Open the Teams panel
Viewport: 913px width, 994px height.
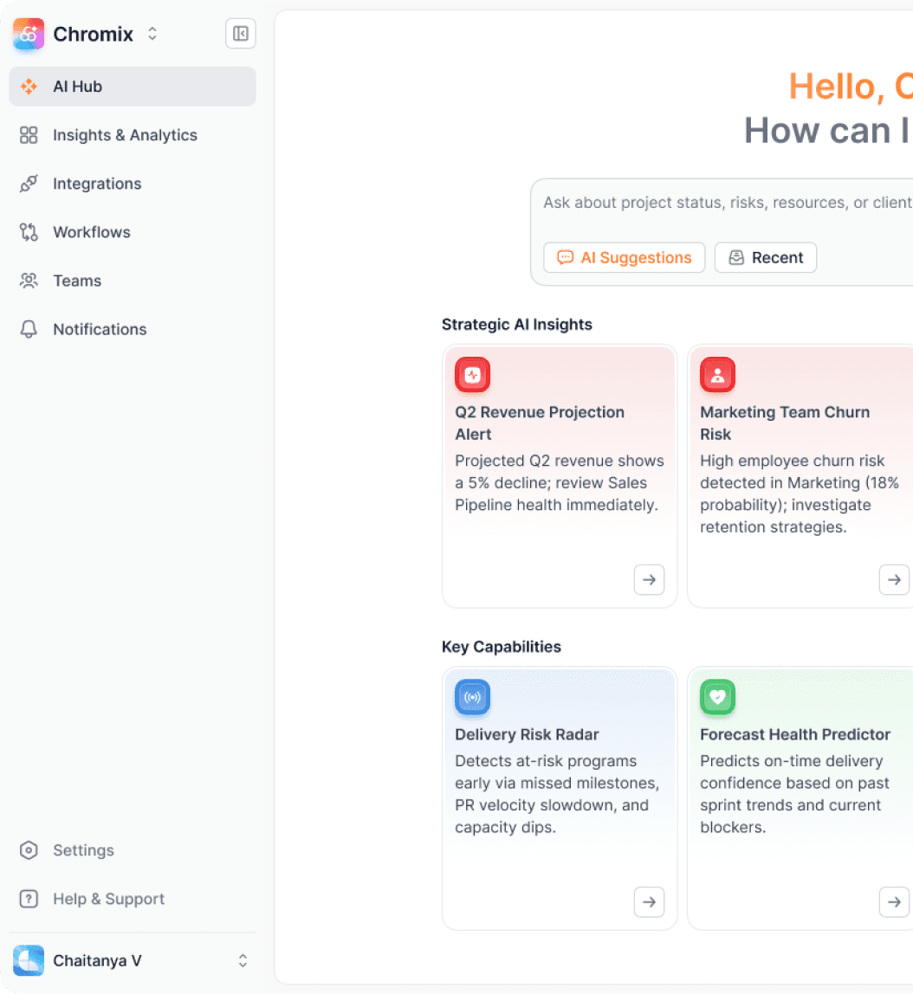tap(78, 281)
